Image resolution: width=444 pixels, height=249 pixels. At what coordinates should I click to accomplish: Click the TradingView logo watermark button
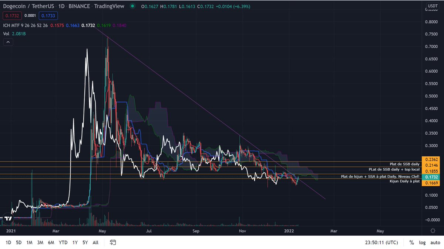click(x=8, y=219)
